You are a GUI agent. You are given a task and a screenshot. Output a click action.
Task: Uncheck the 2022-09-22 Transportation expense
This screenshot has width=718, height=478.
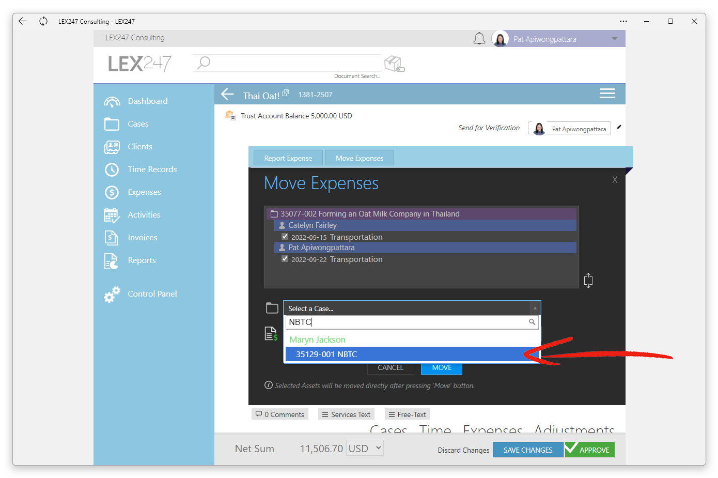coord(285,259)
